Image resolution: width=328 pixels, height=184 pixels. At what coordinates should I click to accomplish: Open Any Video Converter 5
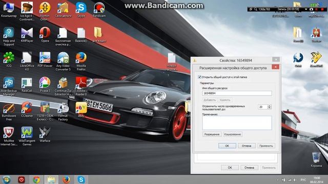coord(63,61)
